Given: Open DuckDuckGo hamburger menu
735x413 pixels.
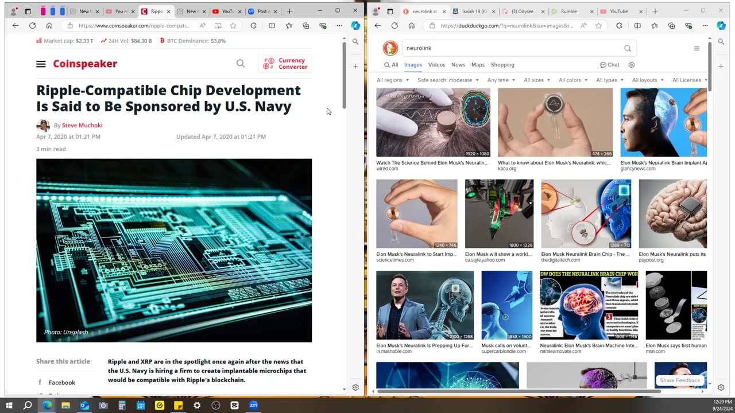Looking at the screenshot, I should click(x=697, y=48).
